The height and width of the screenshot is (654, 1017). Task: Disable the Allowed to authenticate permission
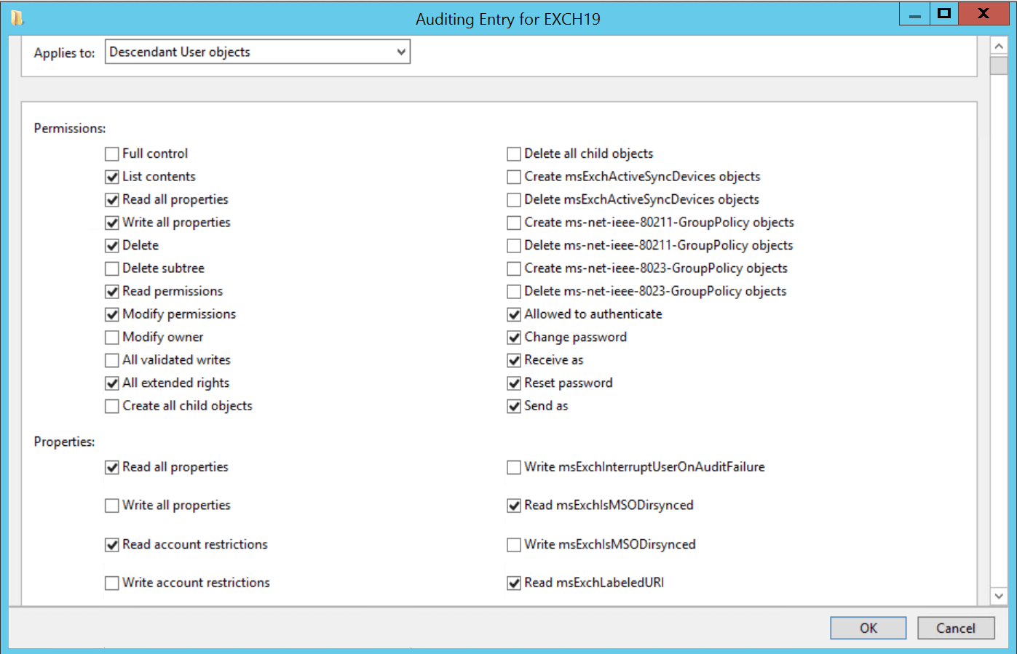[x=513, y=314]
